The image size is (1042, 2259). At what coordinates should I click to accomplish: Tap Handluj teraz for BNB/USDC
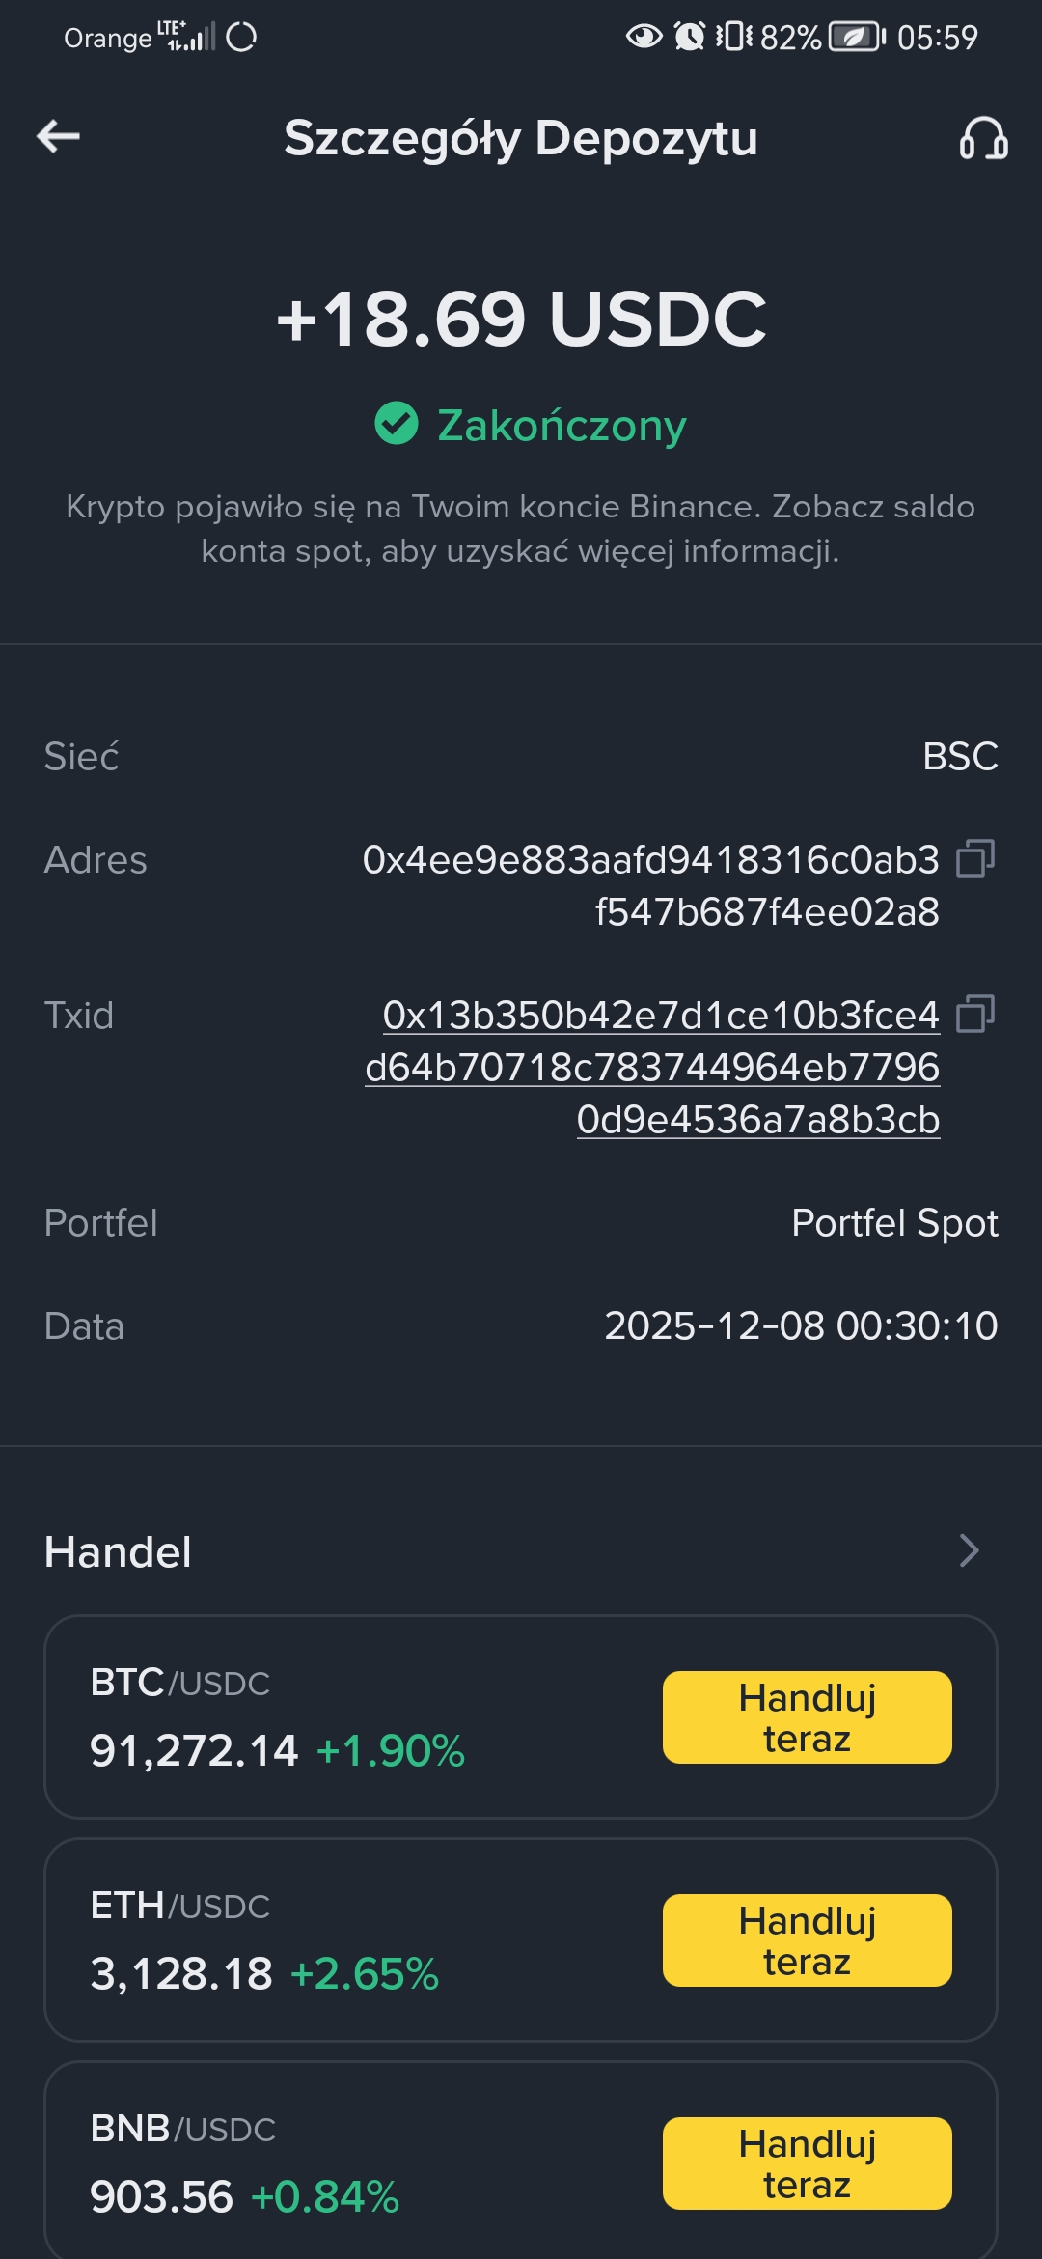tap(807, 2163)
